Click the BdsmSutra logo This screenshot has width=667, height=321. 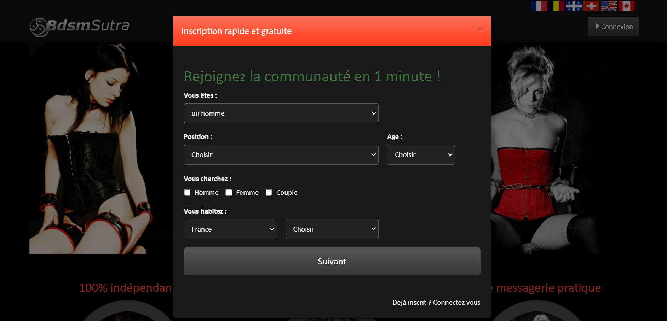click(x=80, y=26)
